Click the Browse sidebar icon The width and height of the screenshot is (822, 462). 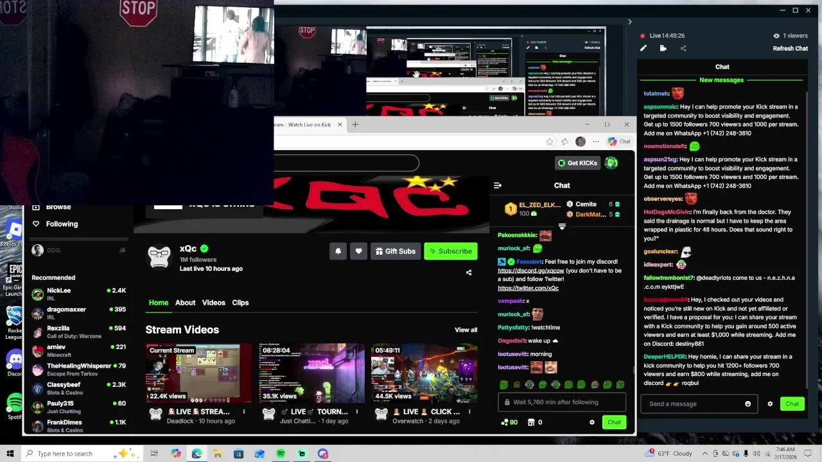(x=36, y=207)
